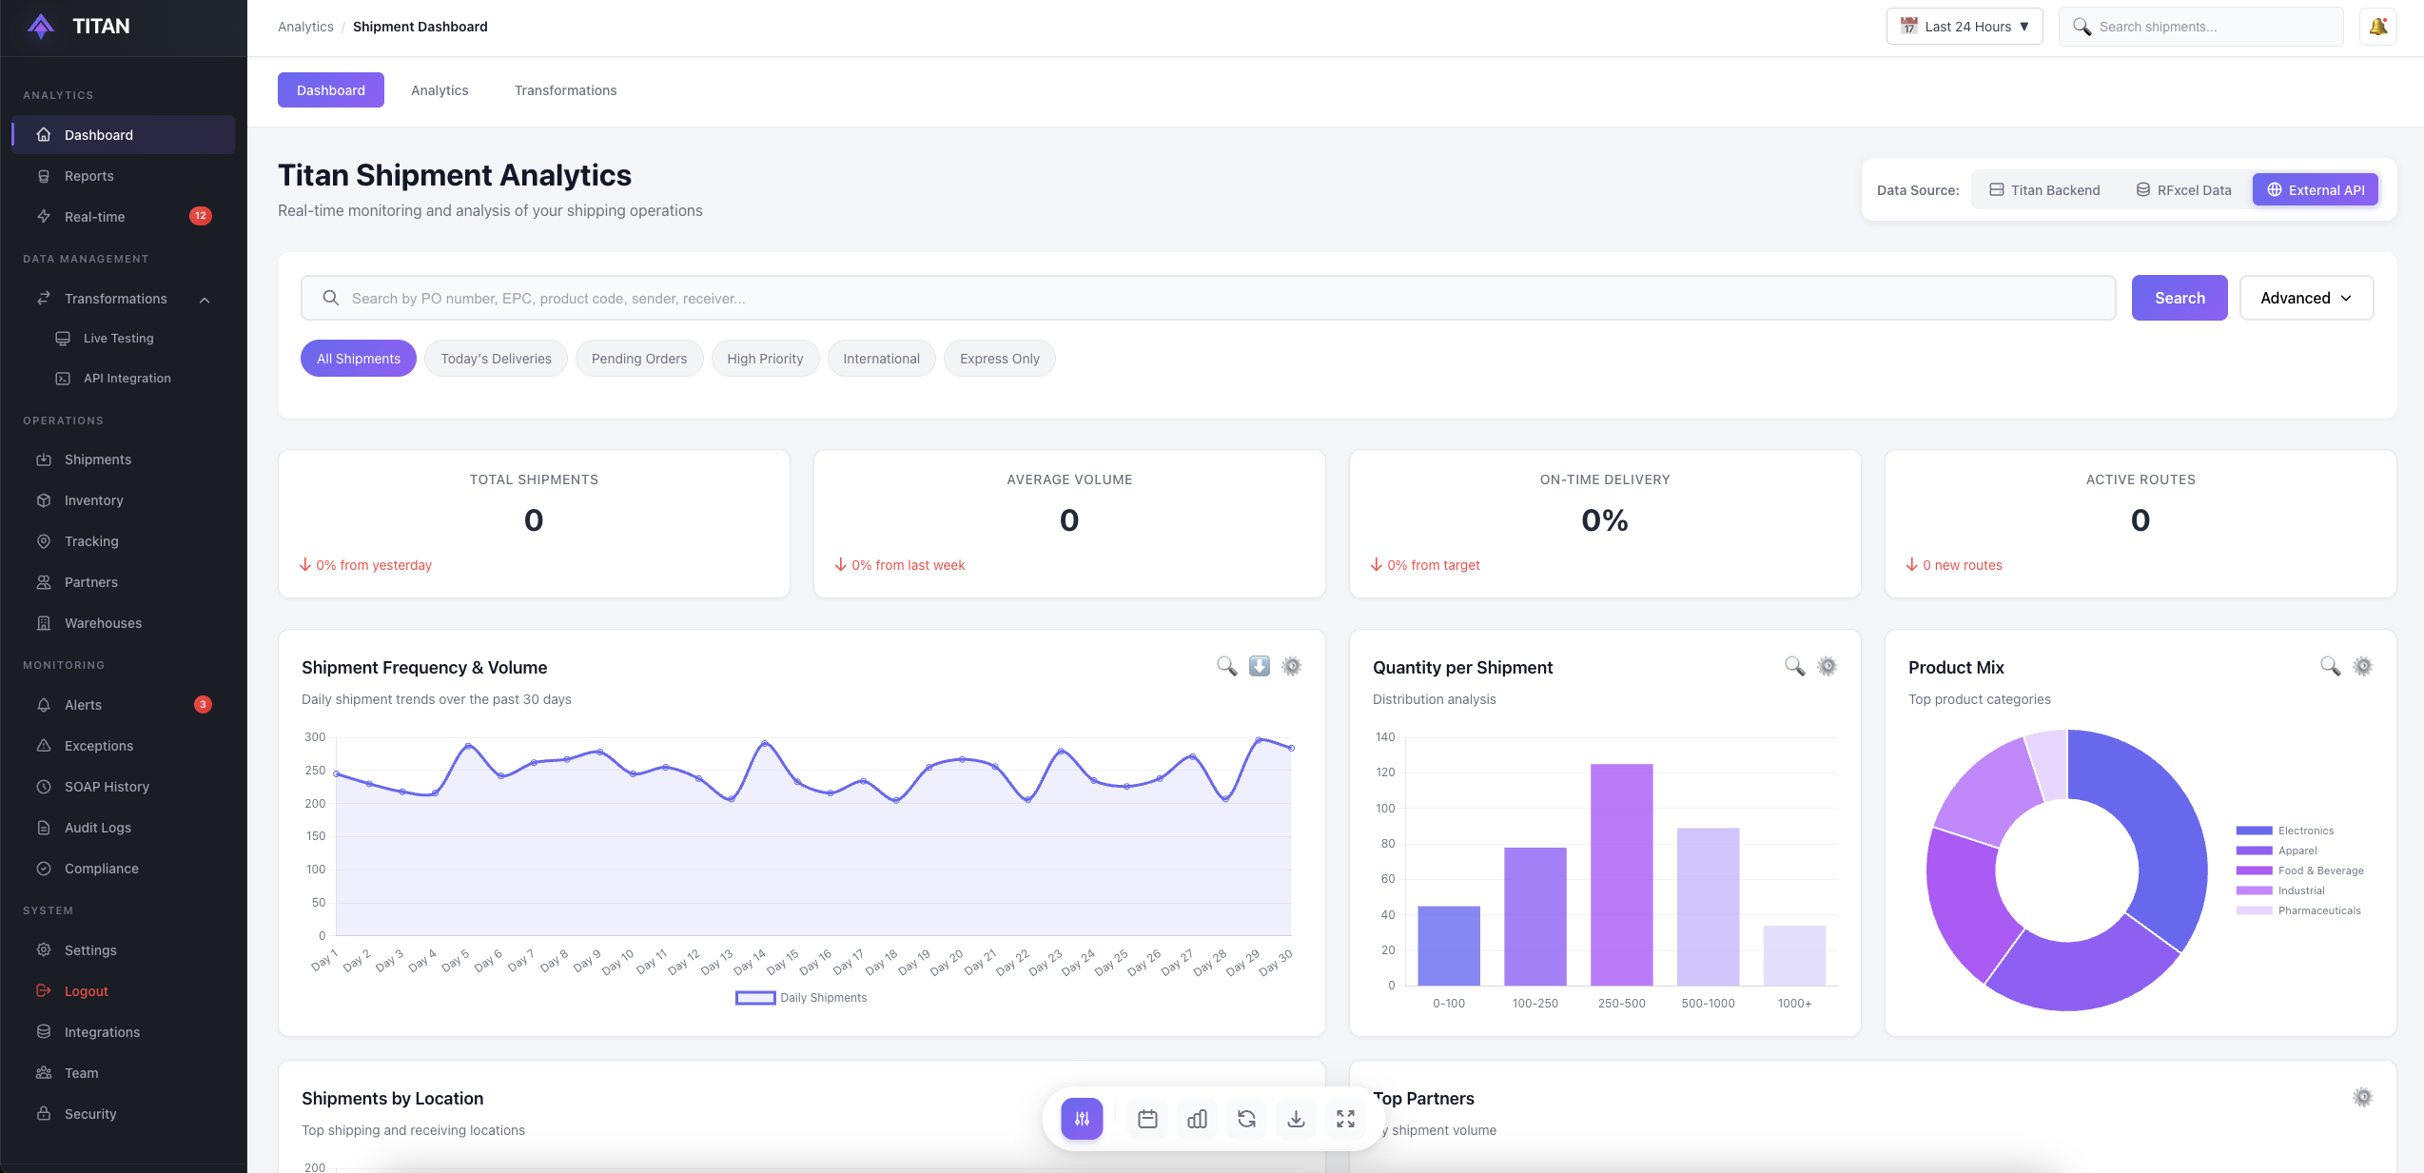Expand the Advanced search options
This screenshot has width=2424, height=1173.
pos(2306,298)
